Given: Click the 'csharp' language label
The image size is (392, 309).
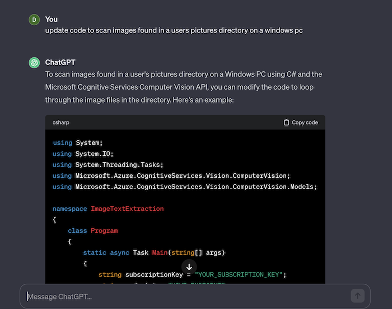Looking at the screenshot, I should point(60,122).
